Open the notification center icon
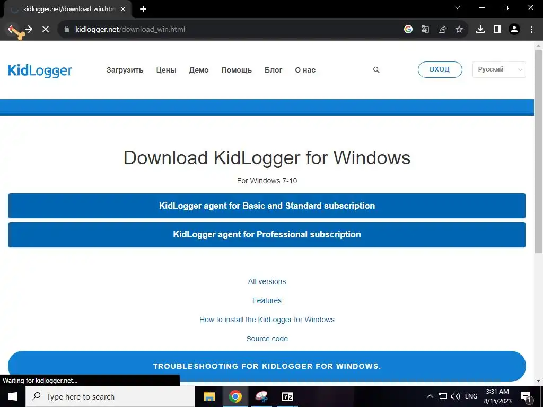The width and height of the screenshot is (543, 407). (x=526, y=396)
